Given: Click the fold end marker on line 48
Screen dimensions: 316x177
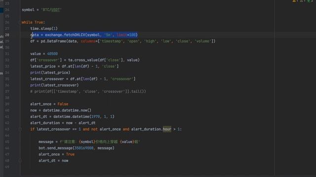Looking at the screenshot, I should (20, 161).
